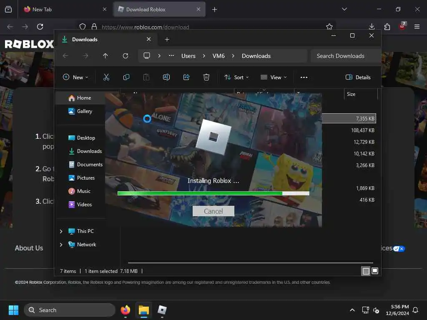Click the Share icon in Explorer toolbar
This screenshot has height=320, width=427.
pyautogui.click(x=186, y=77)
